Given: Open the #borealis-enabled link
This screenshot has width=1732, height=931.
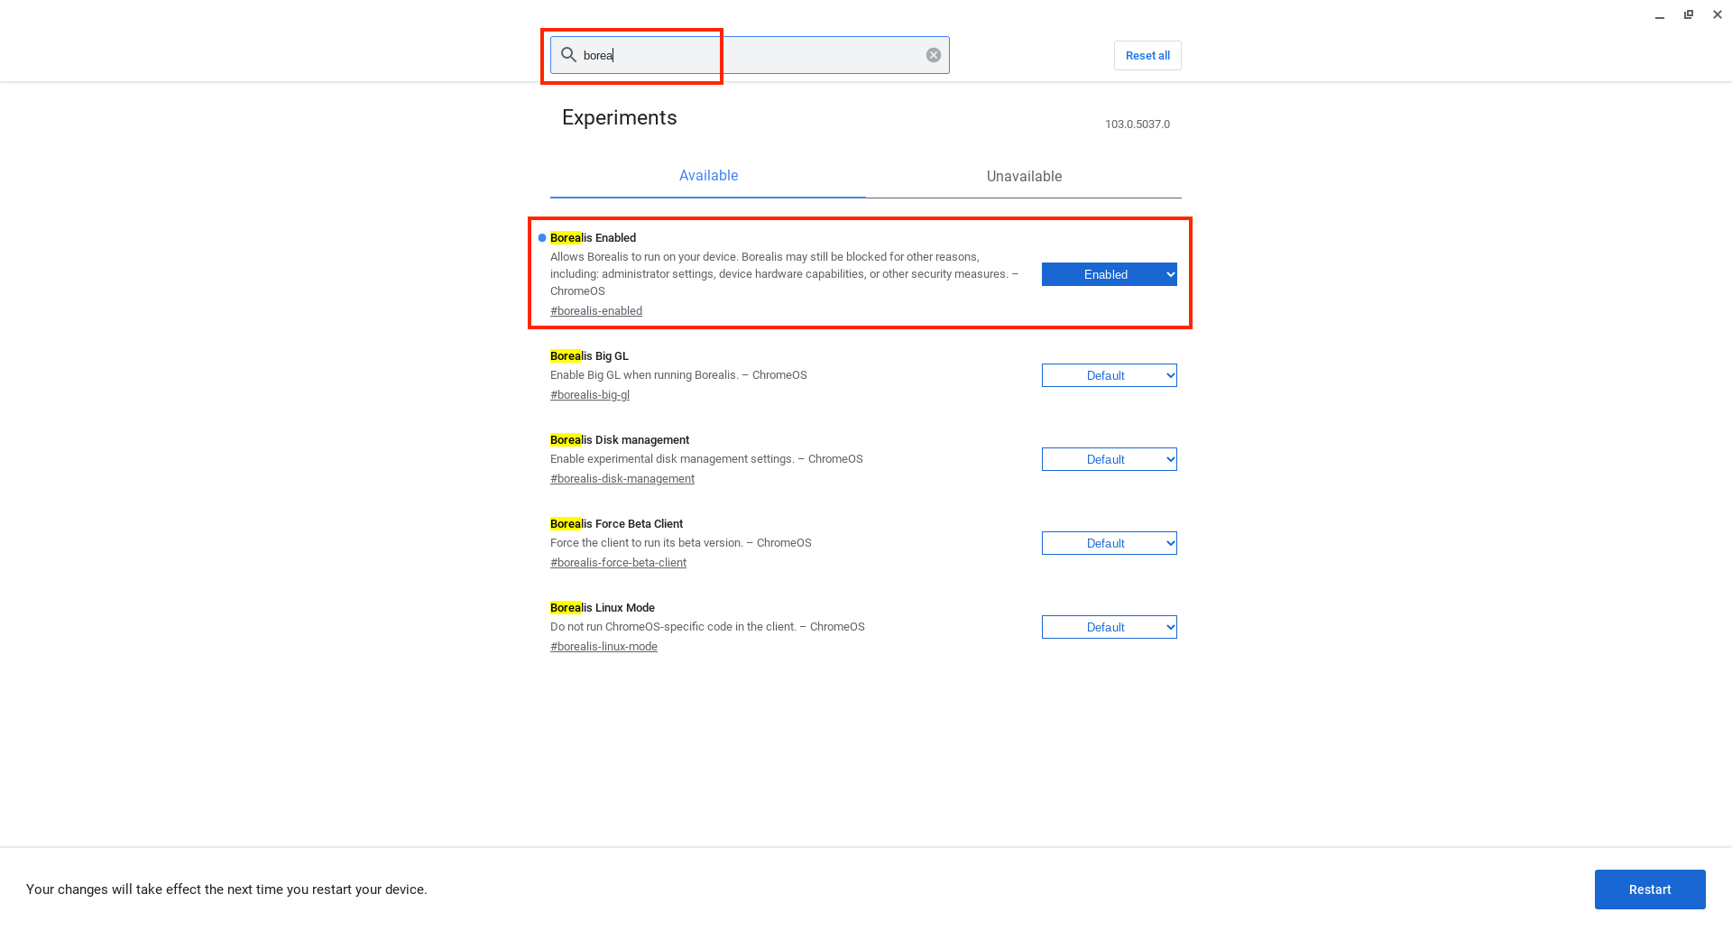Looking at the screenshot, I should click(x=596, y=311).
